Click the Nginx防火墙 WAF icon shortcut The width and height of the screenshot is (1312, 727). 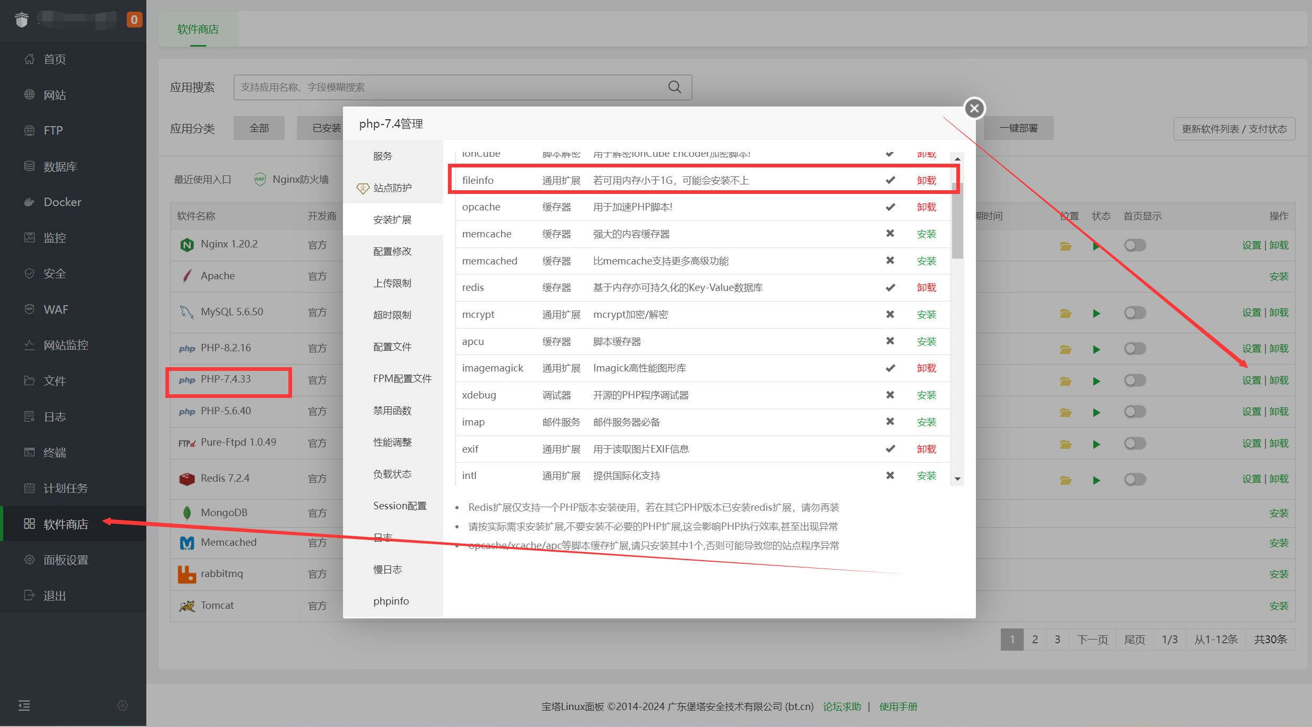click(260, 179)
